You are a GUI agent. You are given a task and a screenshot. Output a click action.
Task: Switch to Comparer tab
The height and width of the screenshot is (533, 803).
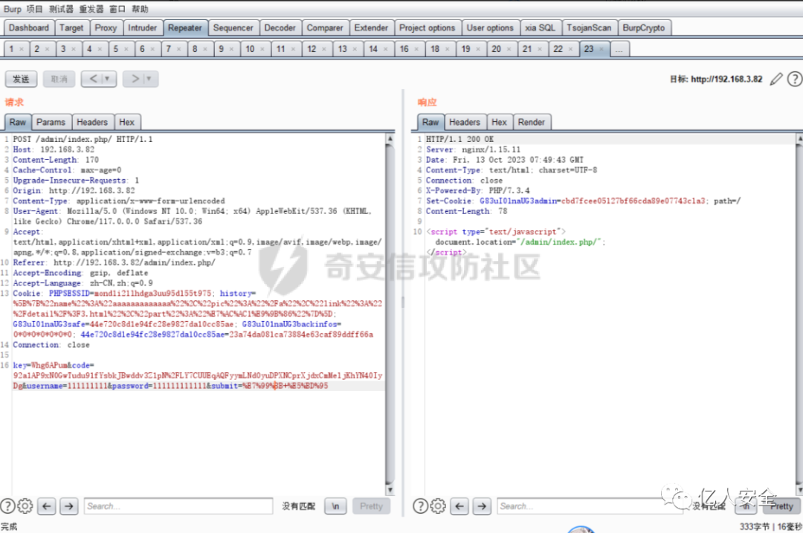click(x=325, y=28)
